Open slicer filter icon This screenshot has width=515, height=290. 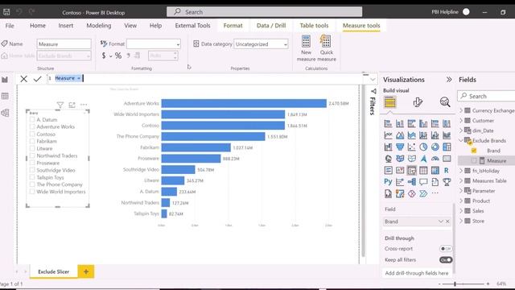(x=60, y=105)
